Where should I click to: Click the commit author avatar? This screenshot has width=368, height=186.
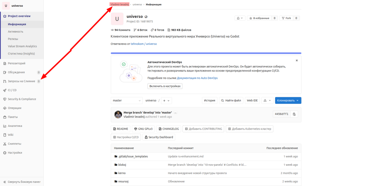click(118, 114)
